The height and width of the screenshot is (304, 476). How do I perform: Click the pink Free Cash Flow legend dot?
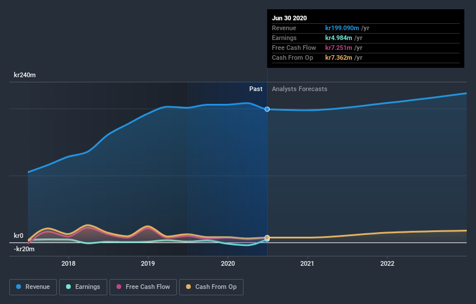click(119, 287)
